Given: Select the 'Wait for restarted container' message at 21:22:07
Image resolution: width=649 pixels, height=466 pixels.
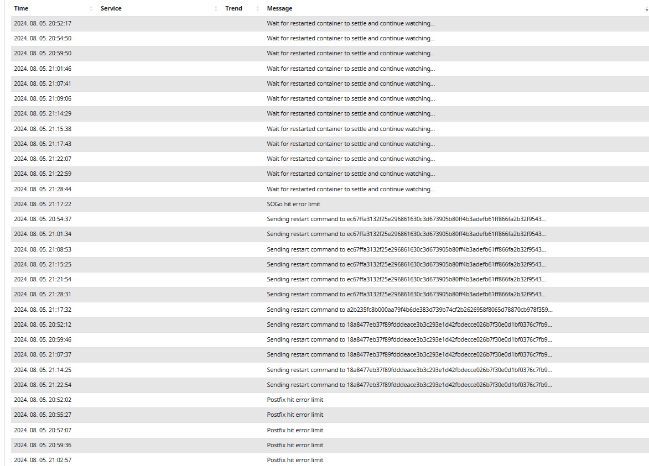Looking at the screenshot, I should tap(351, 159).
